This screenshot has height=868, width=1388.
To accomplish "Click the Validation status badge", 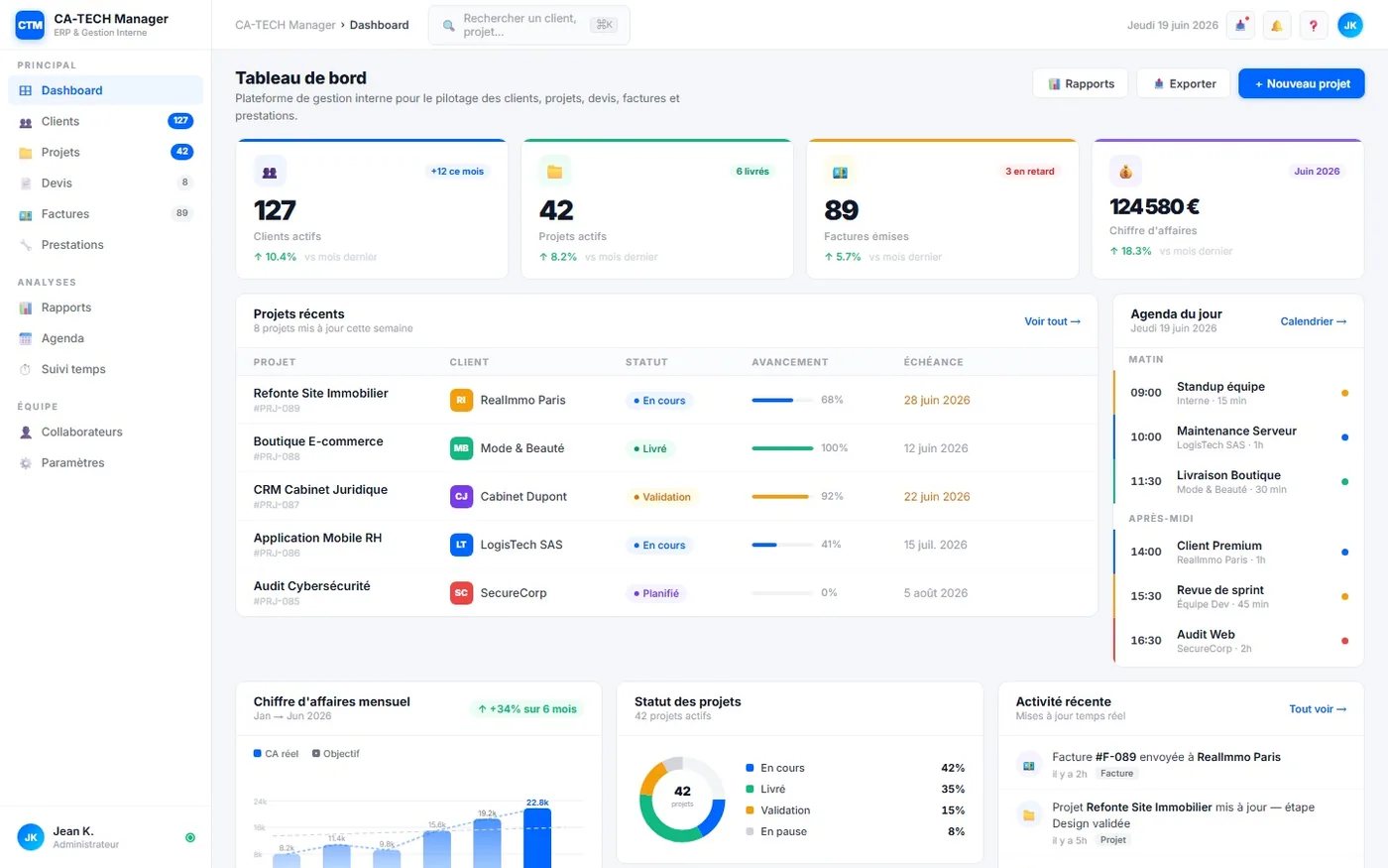I will tap(662, 497).
